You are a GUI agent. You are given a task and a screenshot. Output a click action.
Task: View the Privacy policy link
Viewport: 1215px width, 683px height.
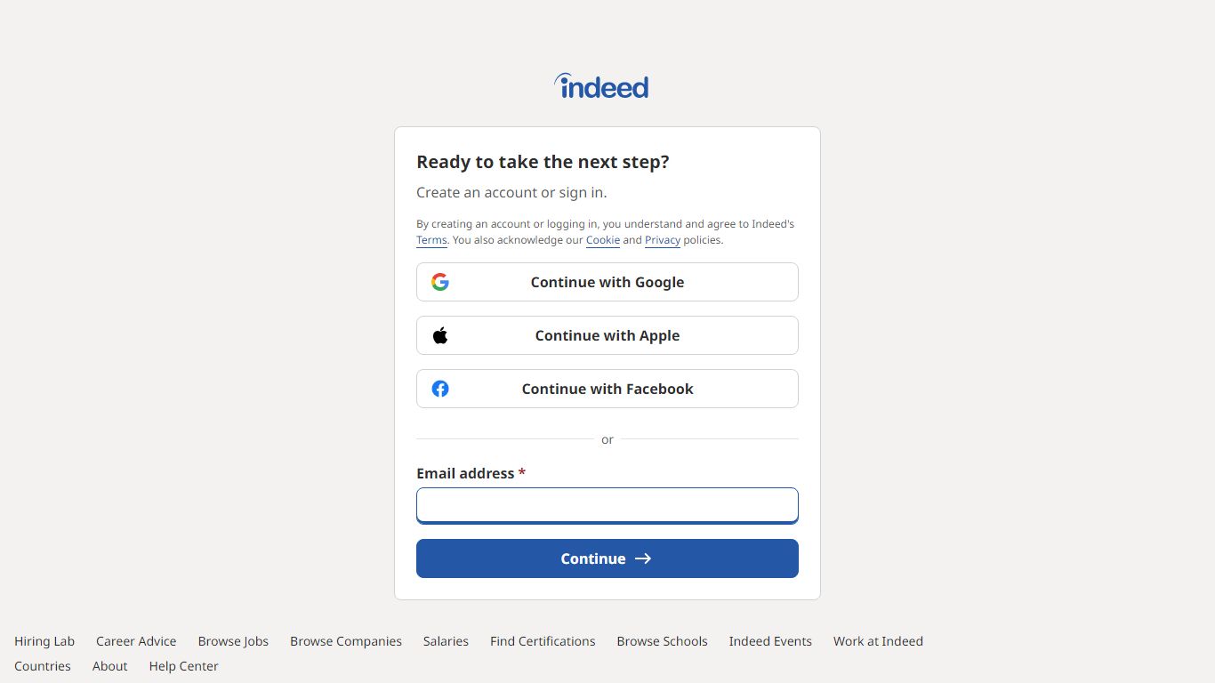pyautogui.click(x=663, y=240)
